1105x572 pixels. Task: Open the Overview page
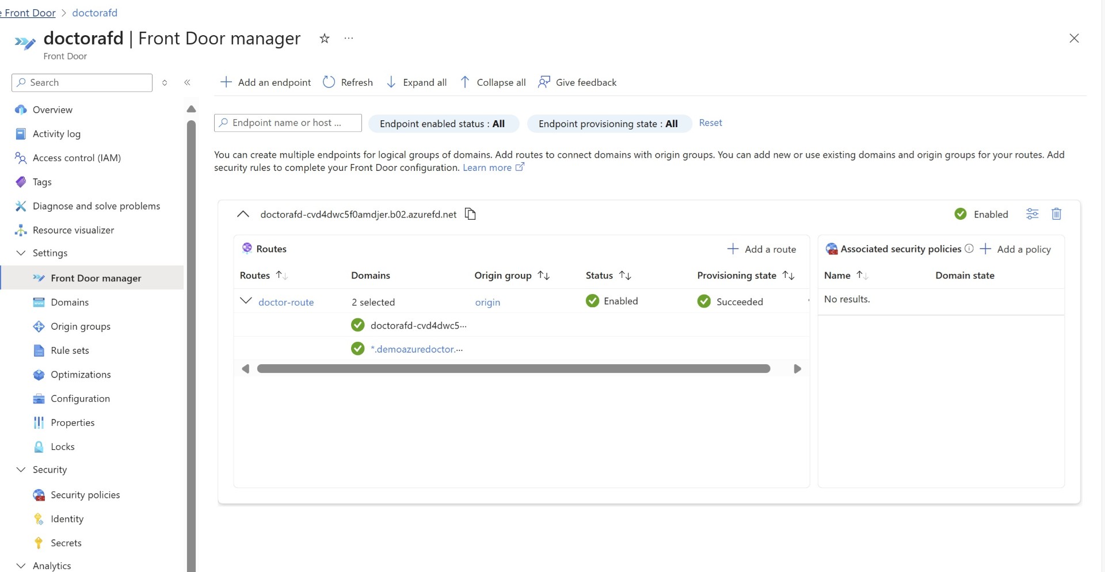52,110
